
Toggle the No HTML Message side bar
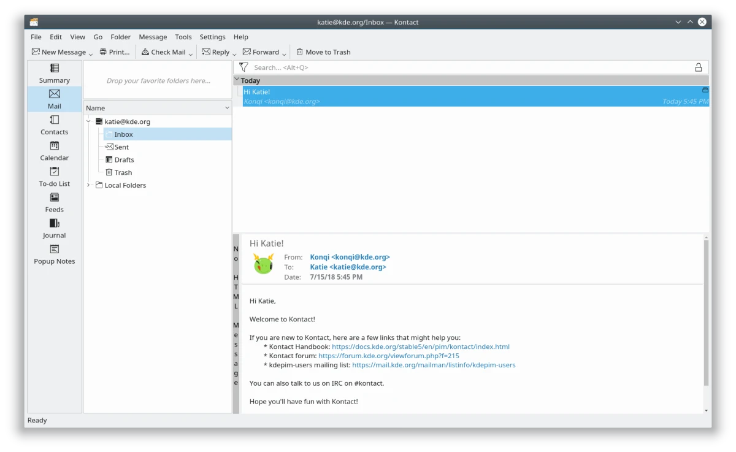(236, 316)
